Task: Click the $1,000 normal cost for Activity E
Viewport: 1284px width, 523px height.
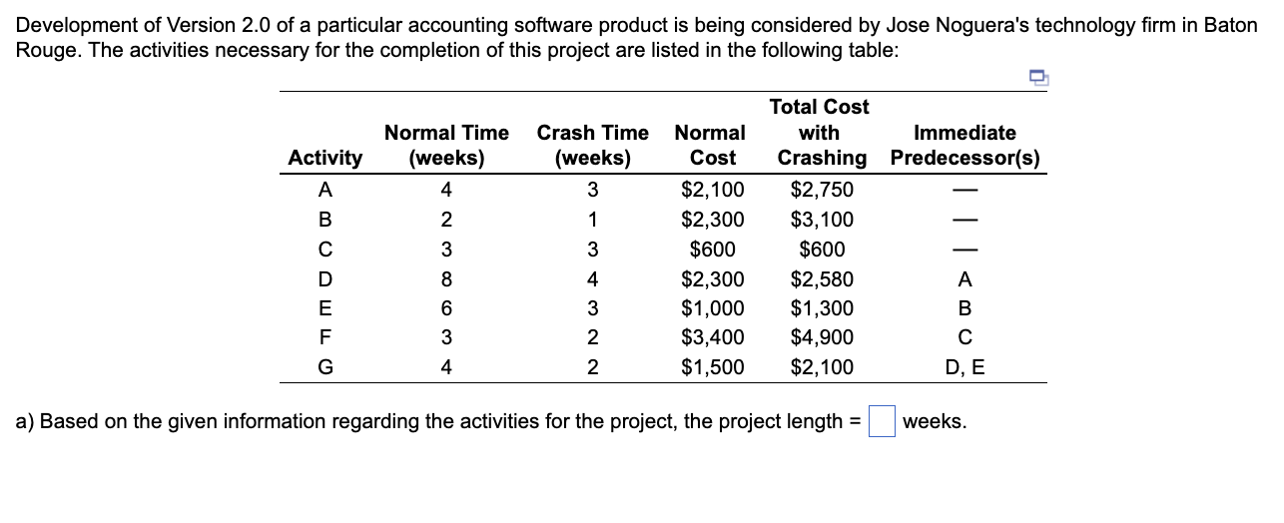Action: 712,308
